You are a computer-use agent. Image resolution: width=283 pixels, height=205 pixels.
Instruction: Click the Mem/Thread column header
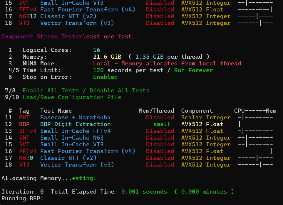[x=156, y=111]
